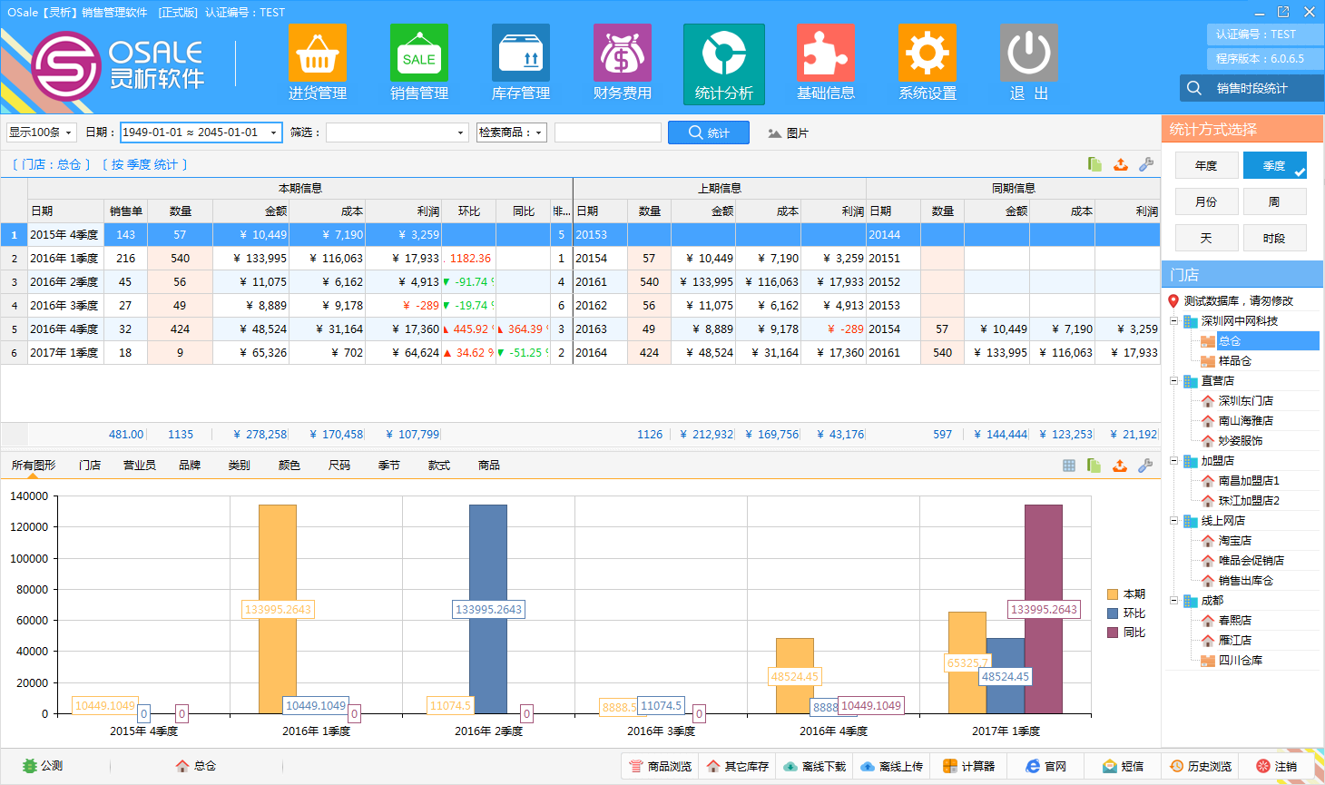The width and height of the screenshot is (1325, 785).
Task: Open 官网 website link in bottom toolbar
Action: 1045,767
